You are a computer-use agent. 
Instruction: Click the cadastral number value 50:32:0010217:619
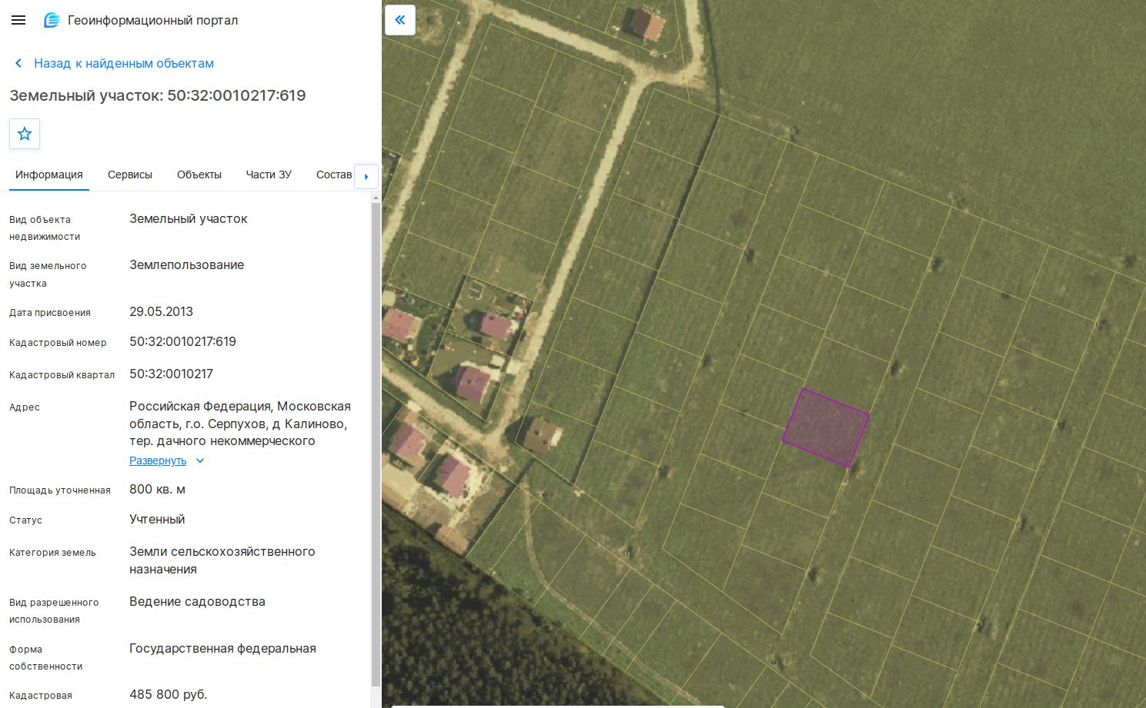pyautogui.click(x=182, y=341)
